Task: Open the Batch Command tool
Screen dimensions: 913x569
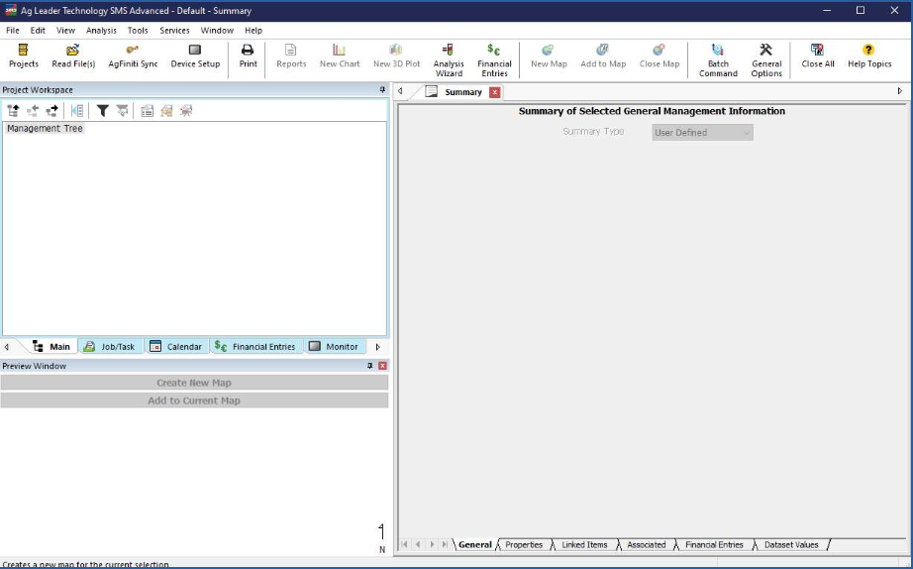Action: pos(718,60)
